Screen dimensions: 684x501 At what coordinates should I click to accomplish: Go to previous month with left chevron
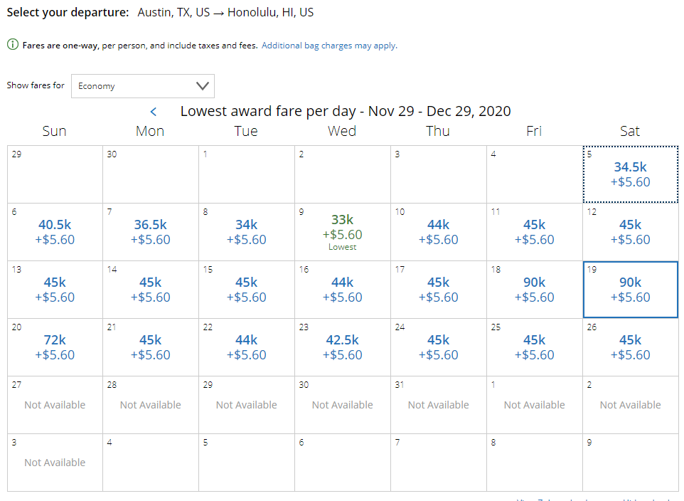click(154, 112)
